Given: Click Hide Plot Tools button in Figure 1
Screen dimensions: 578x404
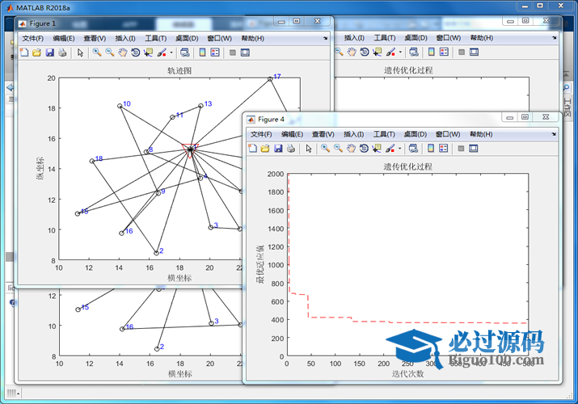Looking at the screenshot, I should (x=232, y=53).
